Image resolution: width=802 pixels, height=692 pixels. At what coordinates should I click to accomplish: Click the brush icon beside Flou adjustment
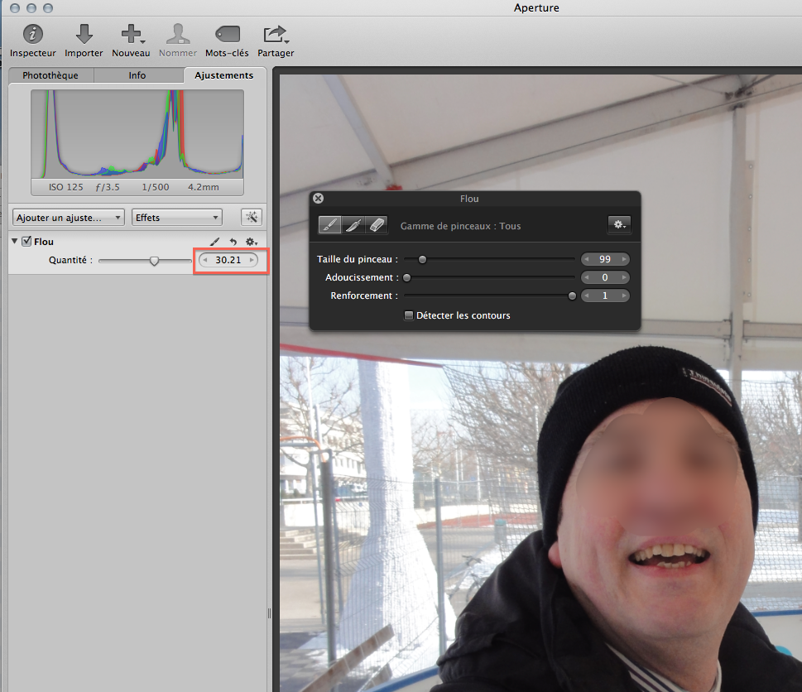[x=215, y=242]
